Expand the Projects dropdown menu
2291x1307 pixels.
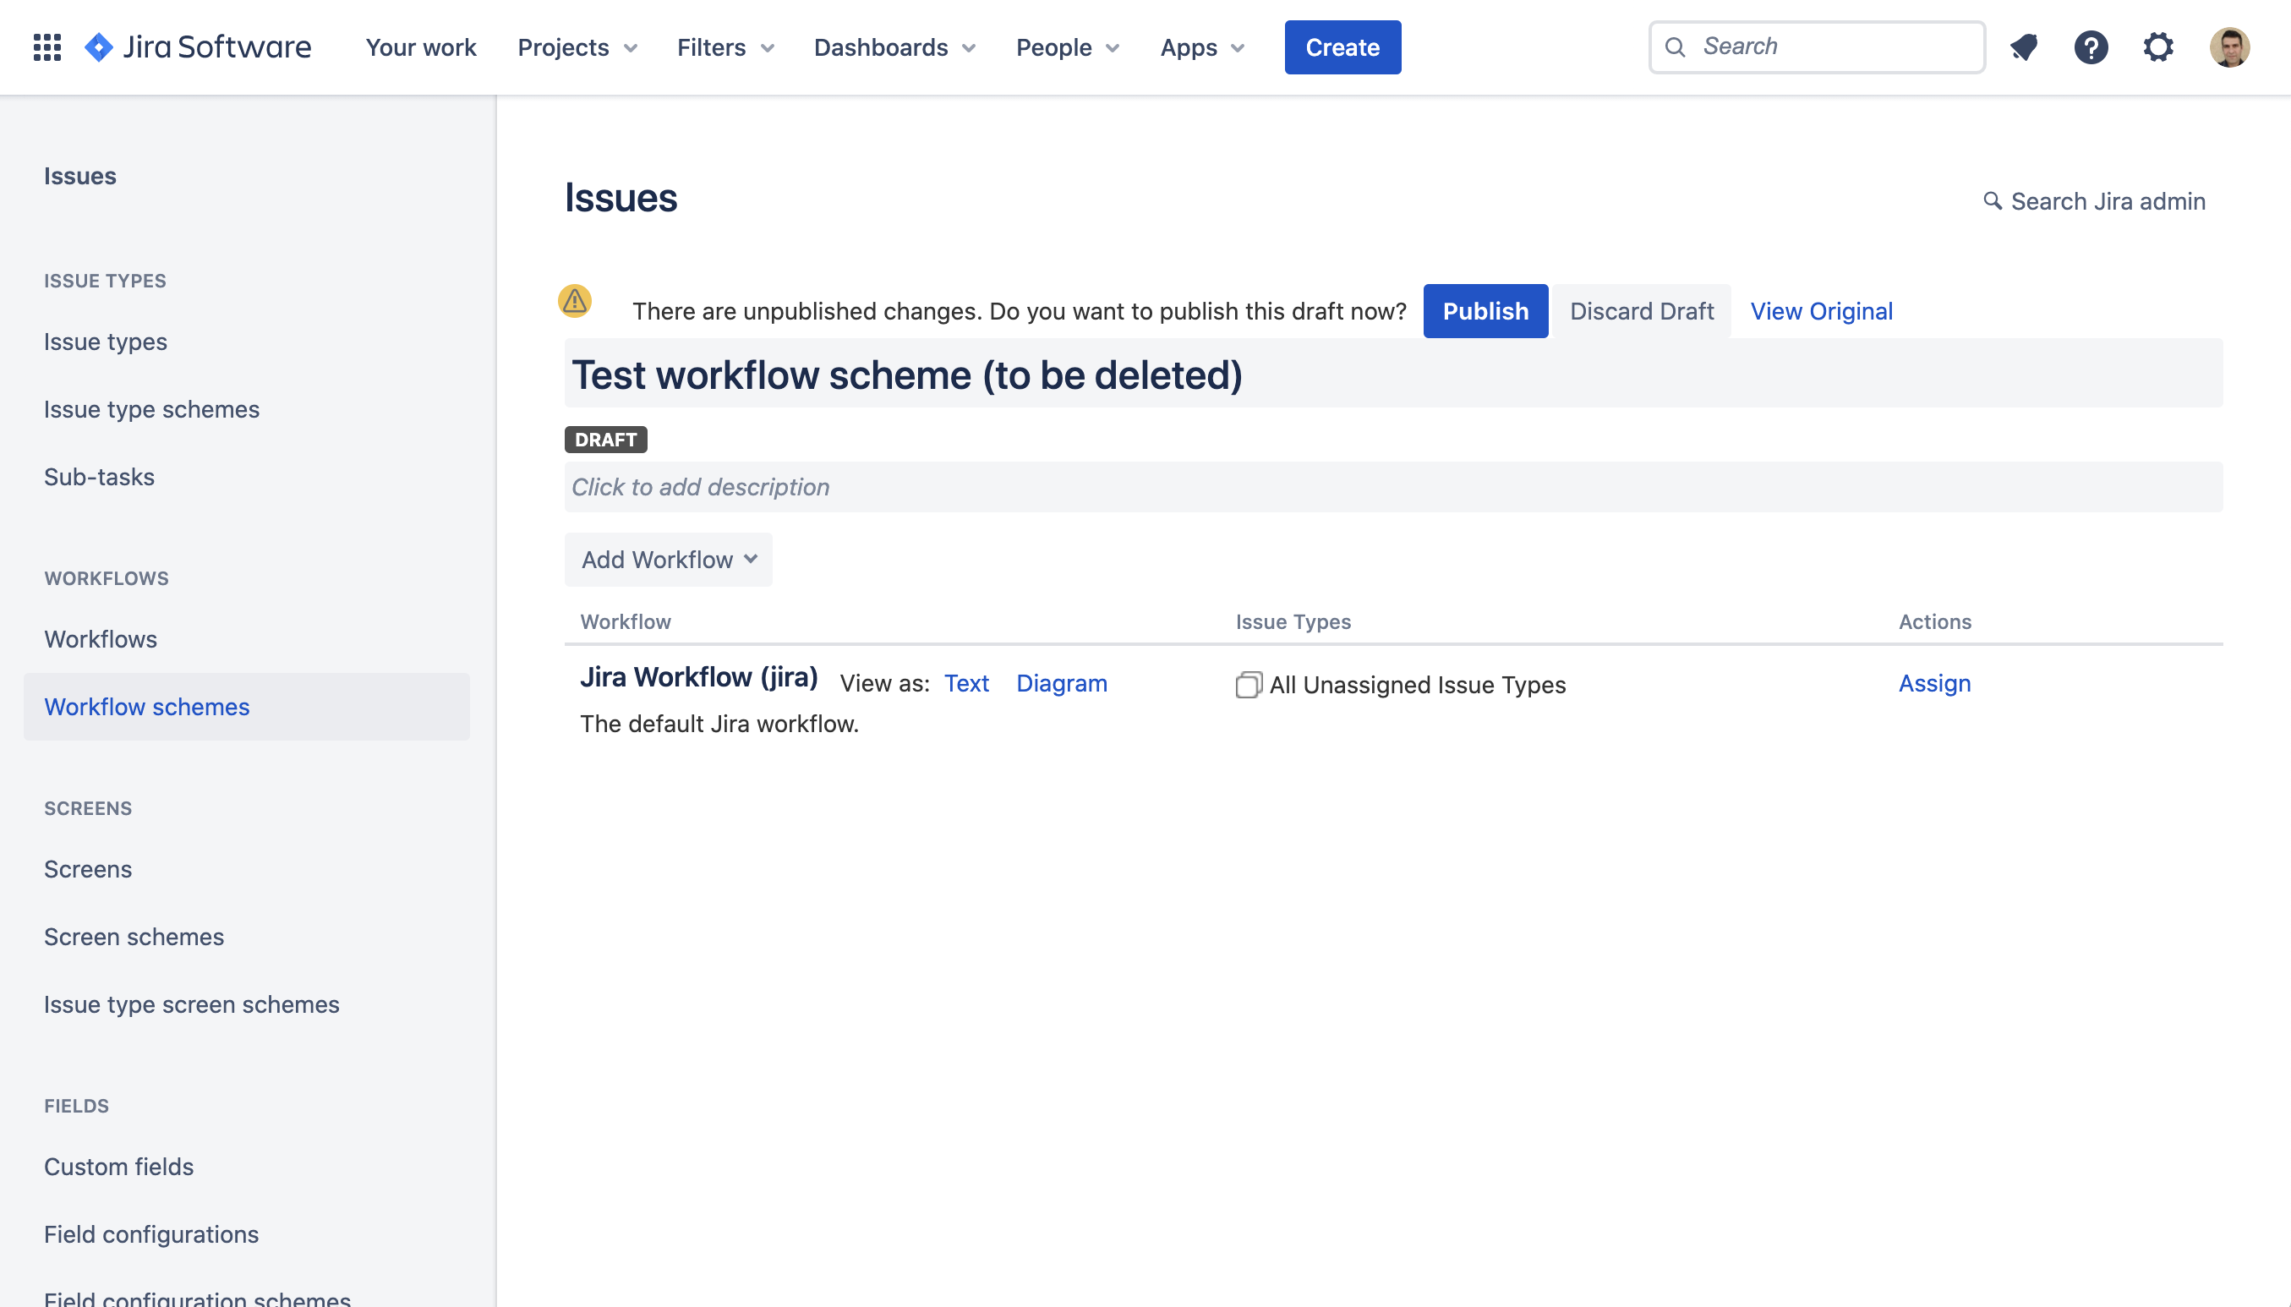(x=577, y=47)
